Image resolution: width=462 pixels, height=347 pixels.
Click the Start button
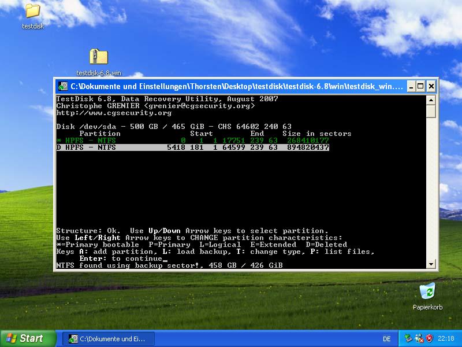click(28, 338)
